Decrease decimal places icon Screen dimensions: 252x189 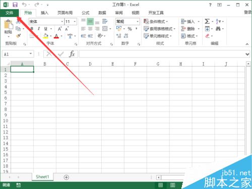pyautogui.click(x=126, y=36)
